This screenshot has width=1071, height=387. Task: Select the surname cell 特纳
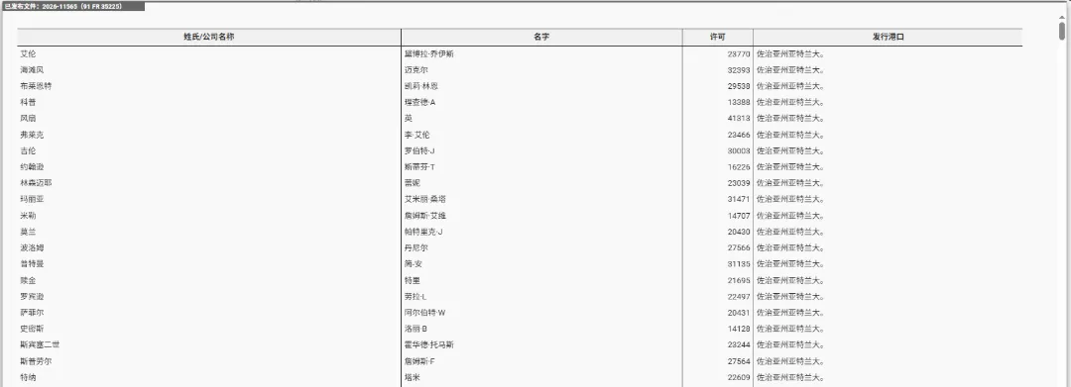click(28, 377)
